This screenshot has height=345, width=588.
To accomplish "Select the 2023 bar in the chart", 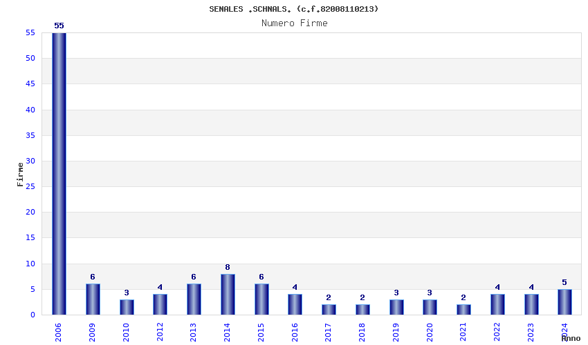I will pos(531,304).
